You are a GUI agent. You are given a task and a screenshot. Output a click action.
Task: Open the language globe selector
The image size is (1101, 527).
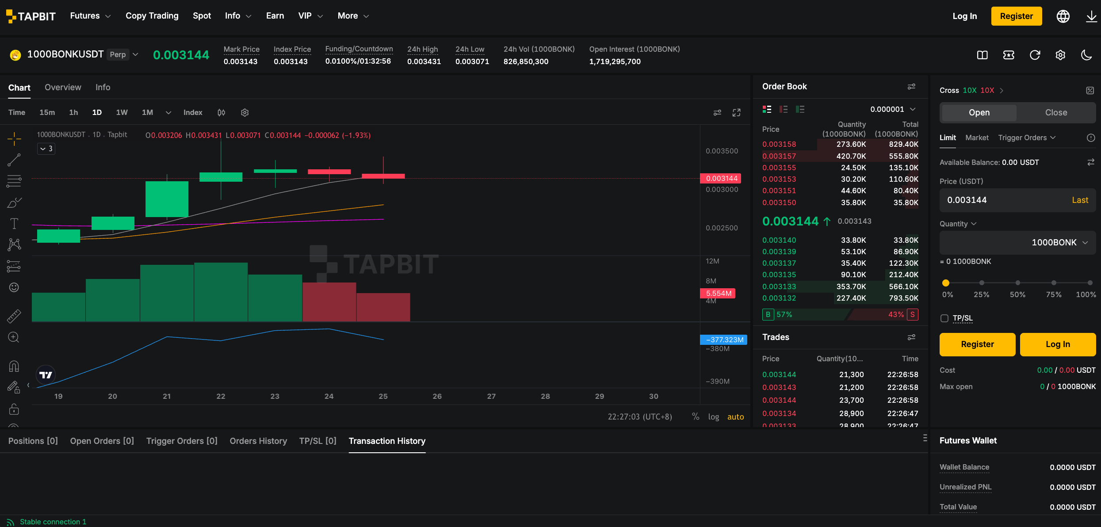pos(1063,16)
